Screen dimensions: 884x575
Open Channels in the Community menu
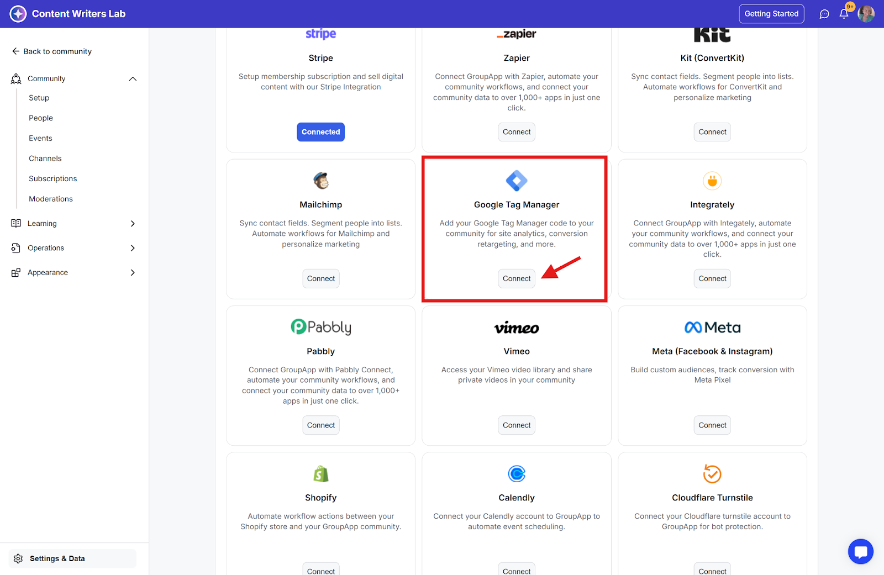point(45,159)
